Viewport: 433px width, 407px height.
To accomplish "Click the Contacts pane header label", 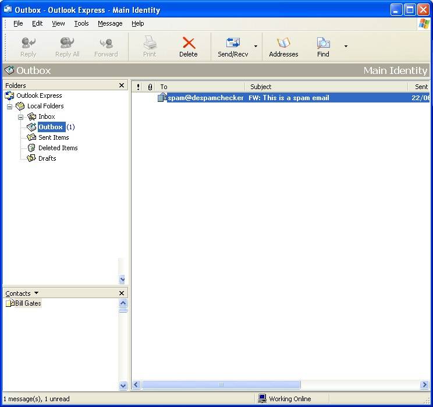I will click(18, 293).
